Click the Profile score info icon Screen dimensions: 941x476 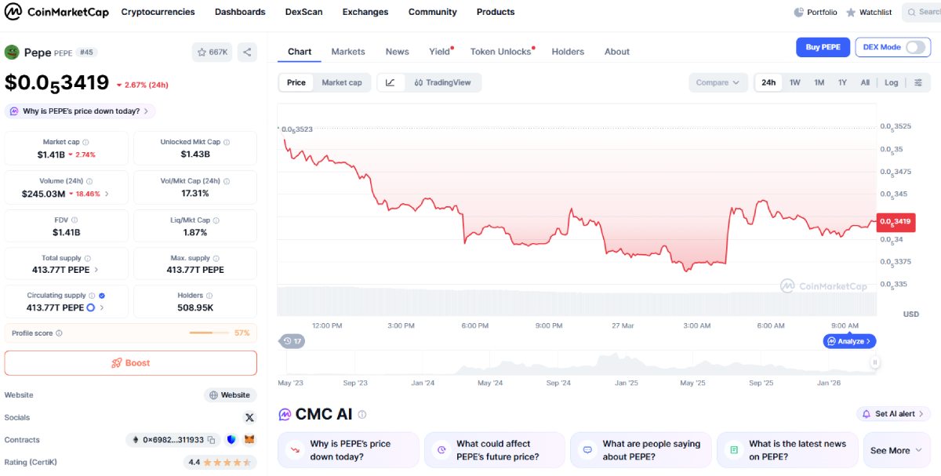[59, 333]
